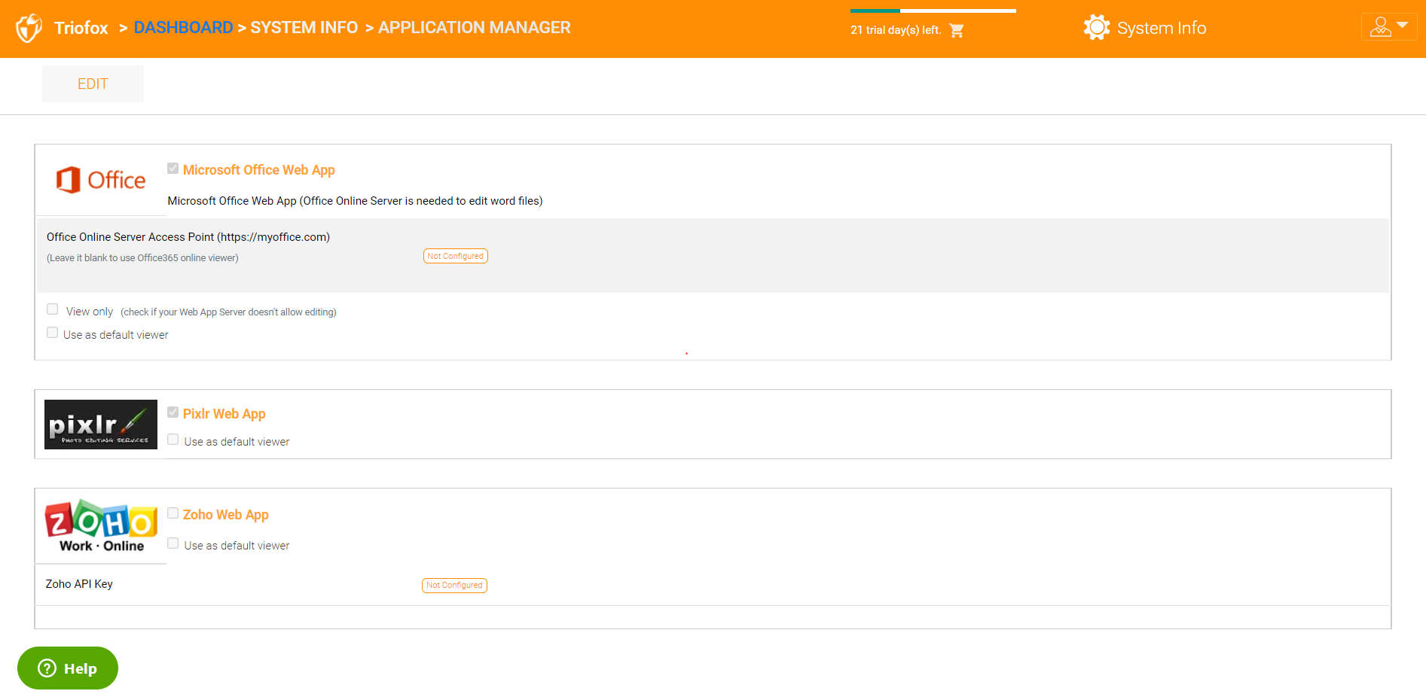
Task: Check Pixlr 'Use as default viewer'
Action: 173,440
